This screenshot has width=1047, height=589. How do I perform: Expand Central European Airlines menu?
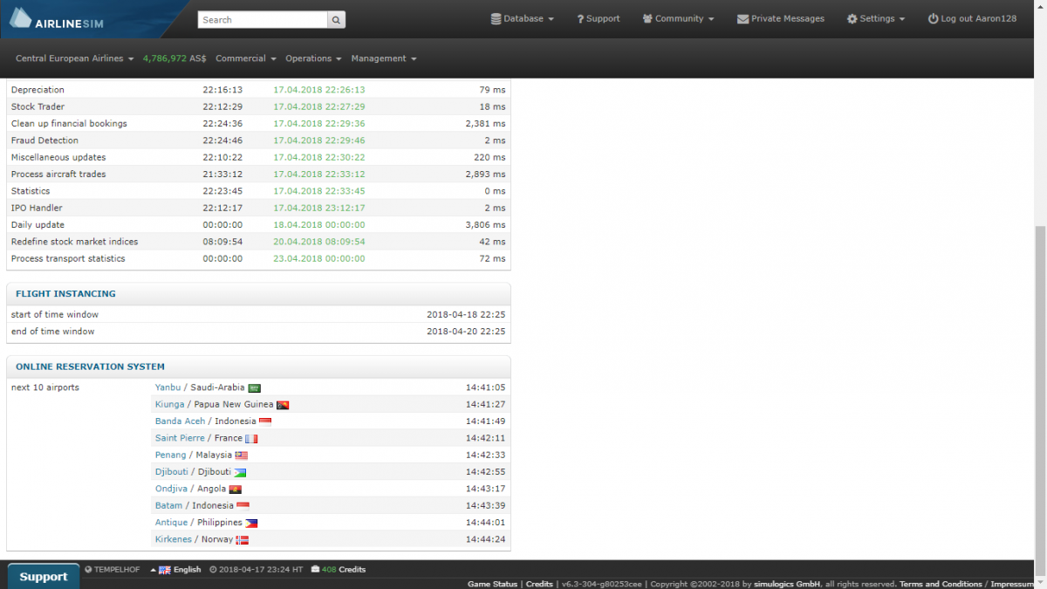point(75,58)
